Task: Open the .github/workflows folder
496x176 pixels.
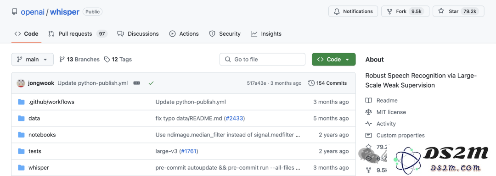Action: 51,102
